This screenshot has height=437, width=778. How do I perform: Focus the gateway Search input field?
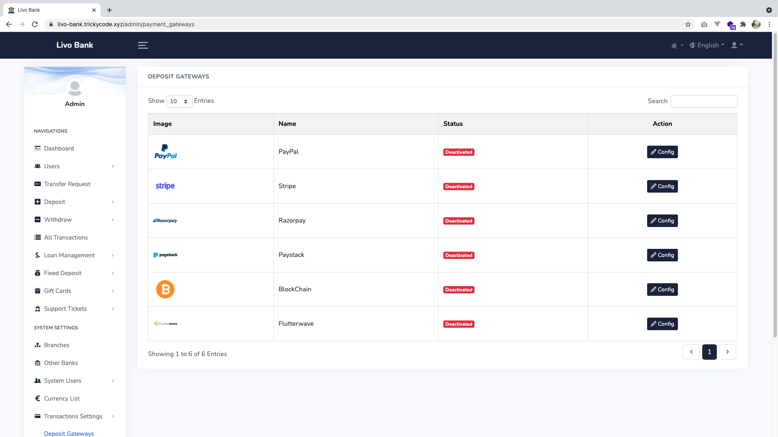704,101
